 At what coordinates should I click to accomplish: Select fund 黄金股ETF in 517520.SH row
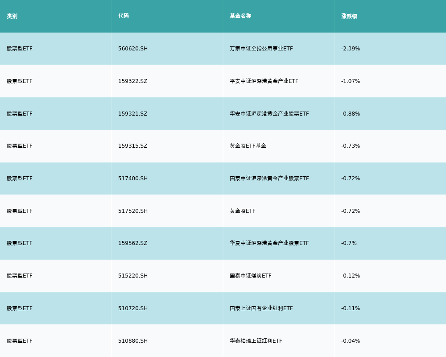(242, 211)
